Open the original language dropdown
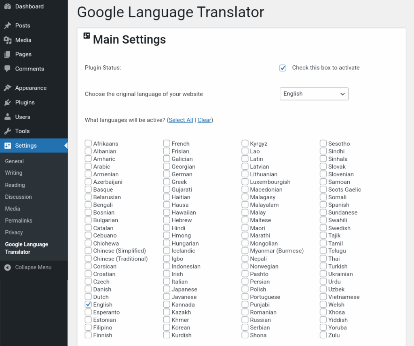This screenshot has height=346, width=414. [x=314, y=94]
